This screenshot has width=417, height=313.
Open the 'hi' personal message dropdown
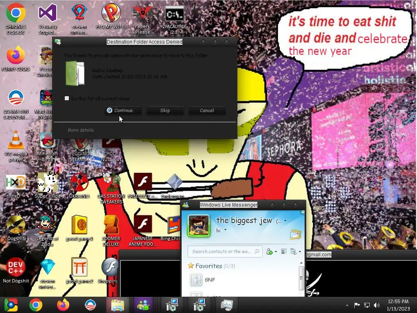(225, 230)
